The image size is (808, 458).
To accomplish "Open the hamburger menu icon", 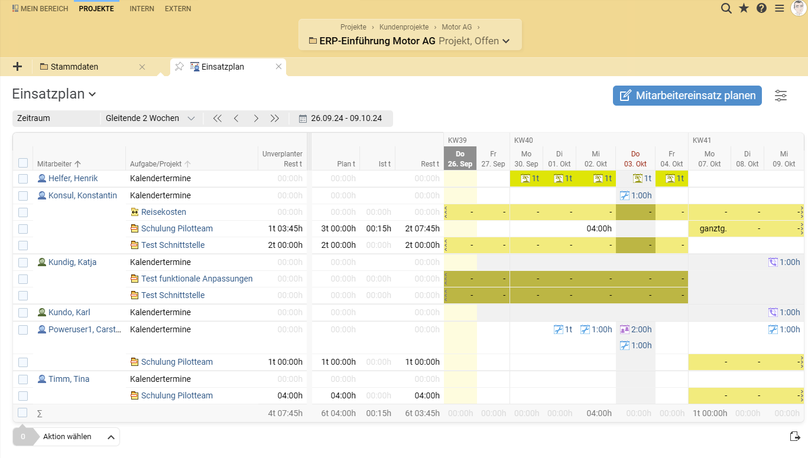I will [780, 8].
